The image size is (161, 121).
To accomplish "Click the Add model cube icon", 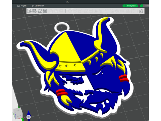I will coord(29,11).
